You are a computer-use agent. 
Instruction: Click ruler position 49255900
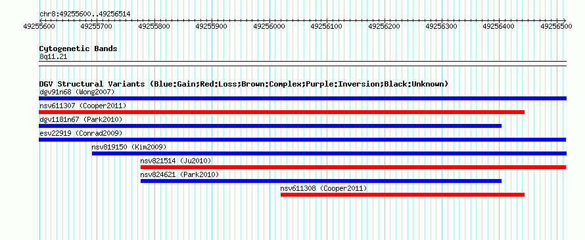[x=212, y=26]
